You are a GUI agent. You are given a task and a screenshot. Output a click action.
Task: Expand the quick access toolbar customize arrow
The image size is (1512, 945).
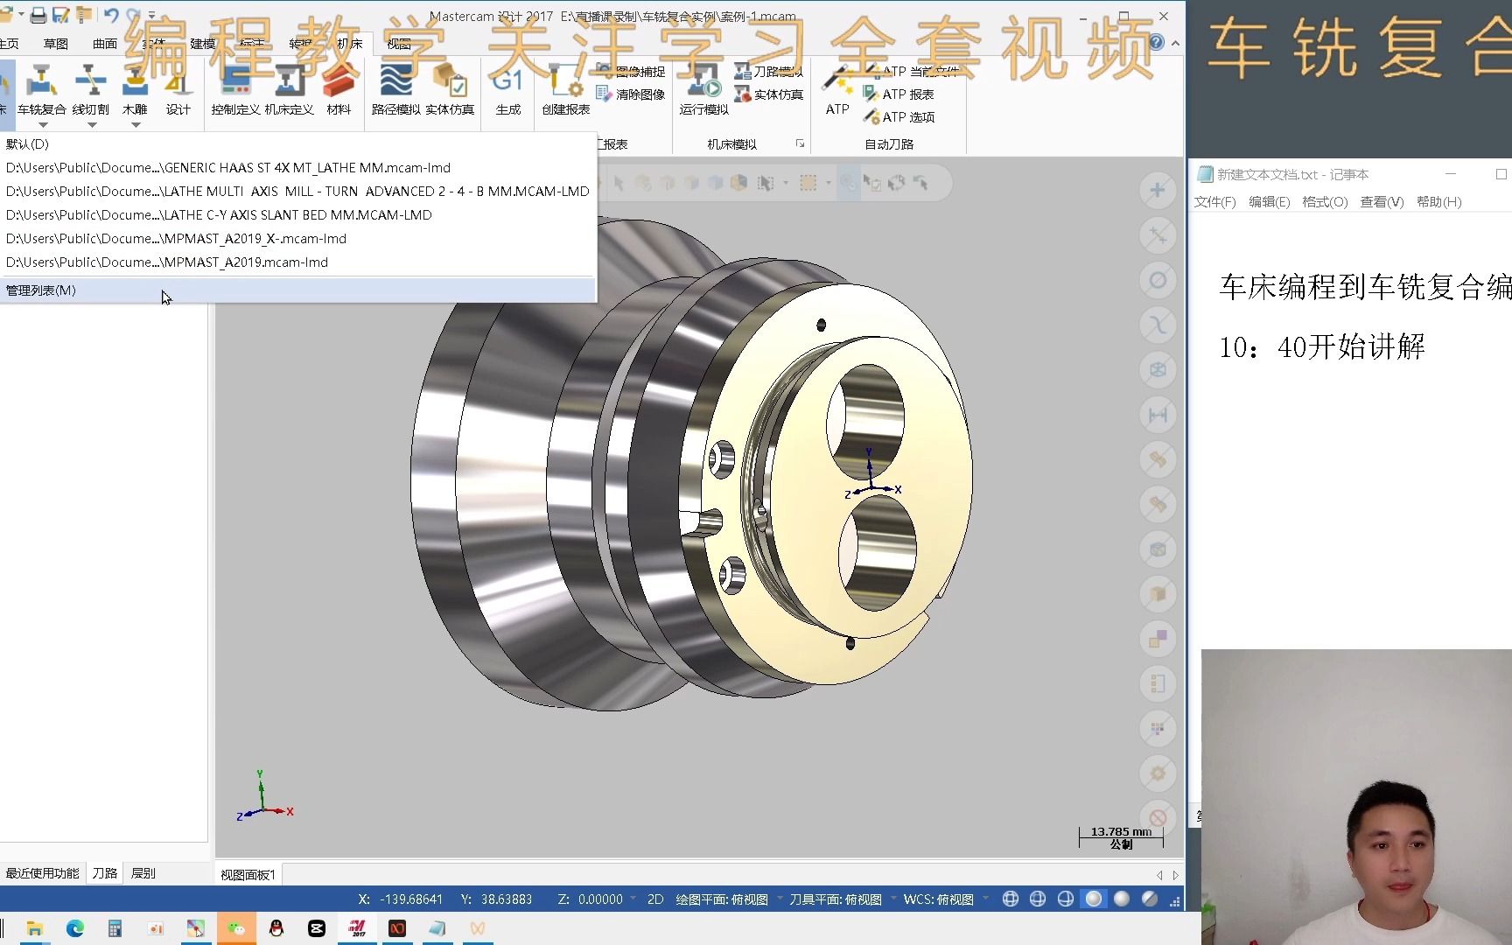pos(151,15)
